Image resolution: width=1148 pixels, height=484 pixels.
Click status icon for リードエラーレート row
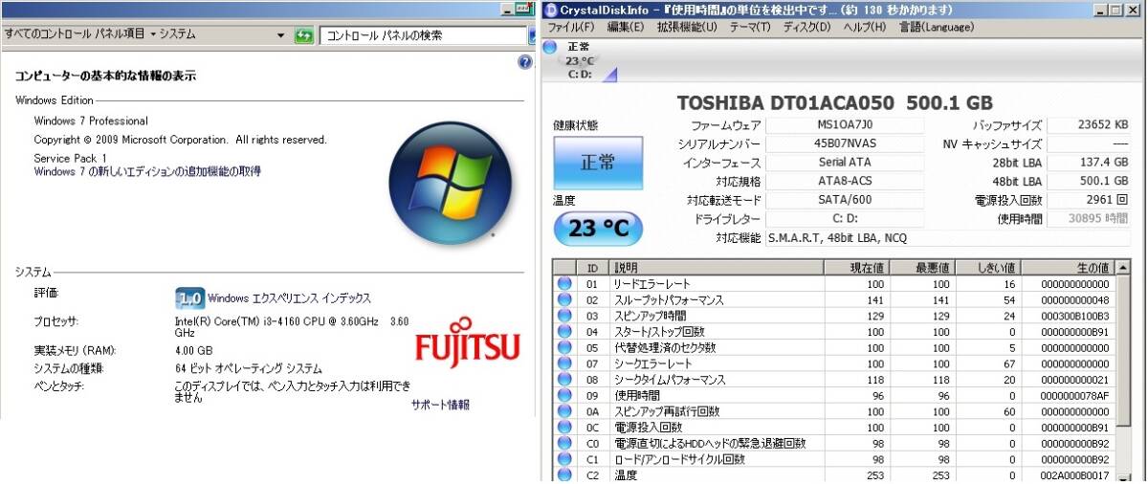click(x=564, y=284)
